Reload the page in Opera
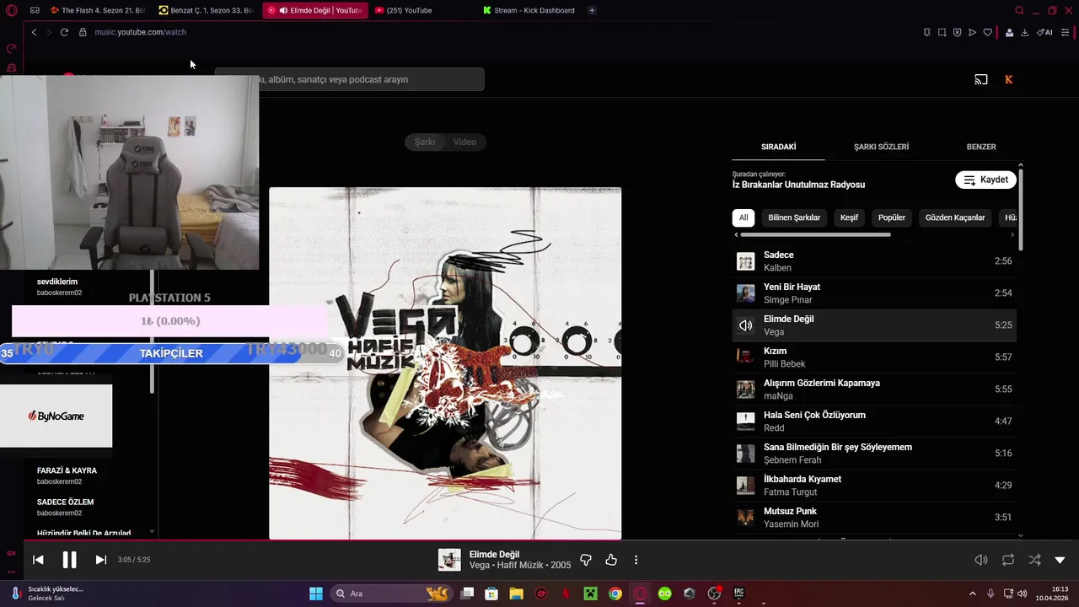This screenshot has width=1079, height=607. click(64, 32)
